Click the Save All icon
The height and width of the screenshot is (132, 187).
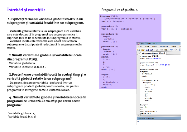(151, 50)
